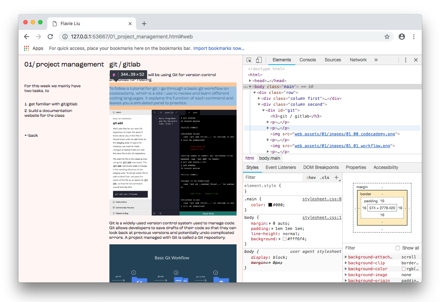Screen dimensions: 441x302
Task: Click the #fff6f4 background swatch
Action: coord(285,239)
